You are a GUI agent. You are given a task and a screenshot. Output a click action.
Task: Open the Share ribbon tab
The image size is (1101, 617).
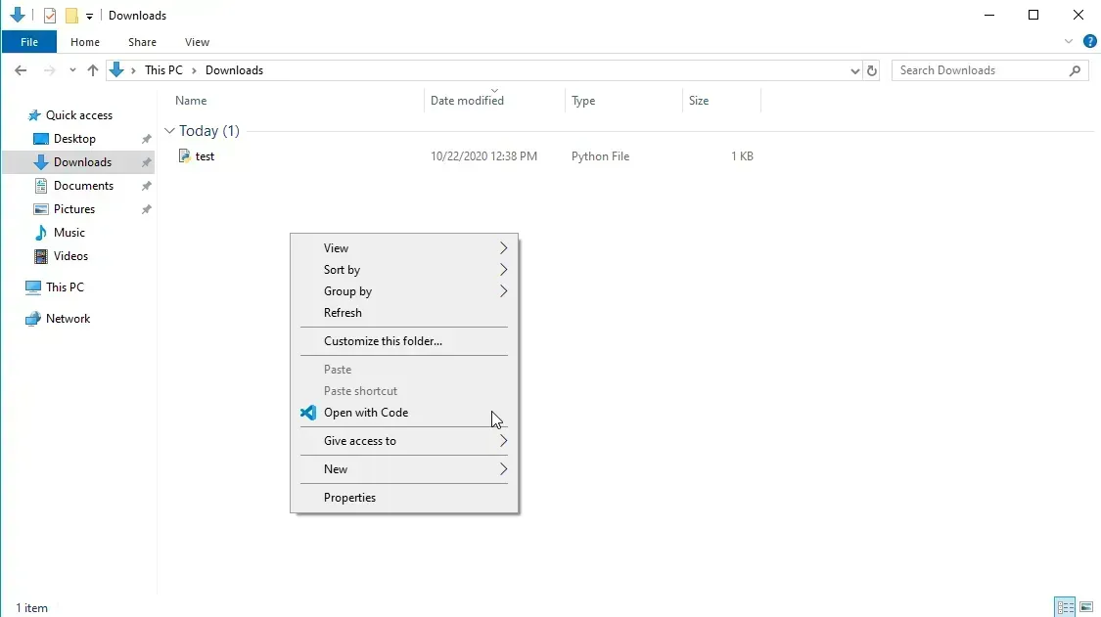pyautogui.click(x=142, y=42)
